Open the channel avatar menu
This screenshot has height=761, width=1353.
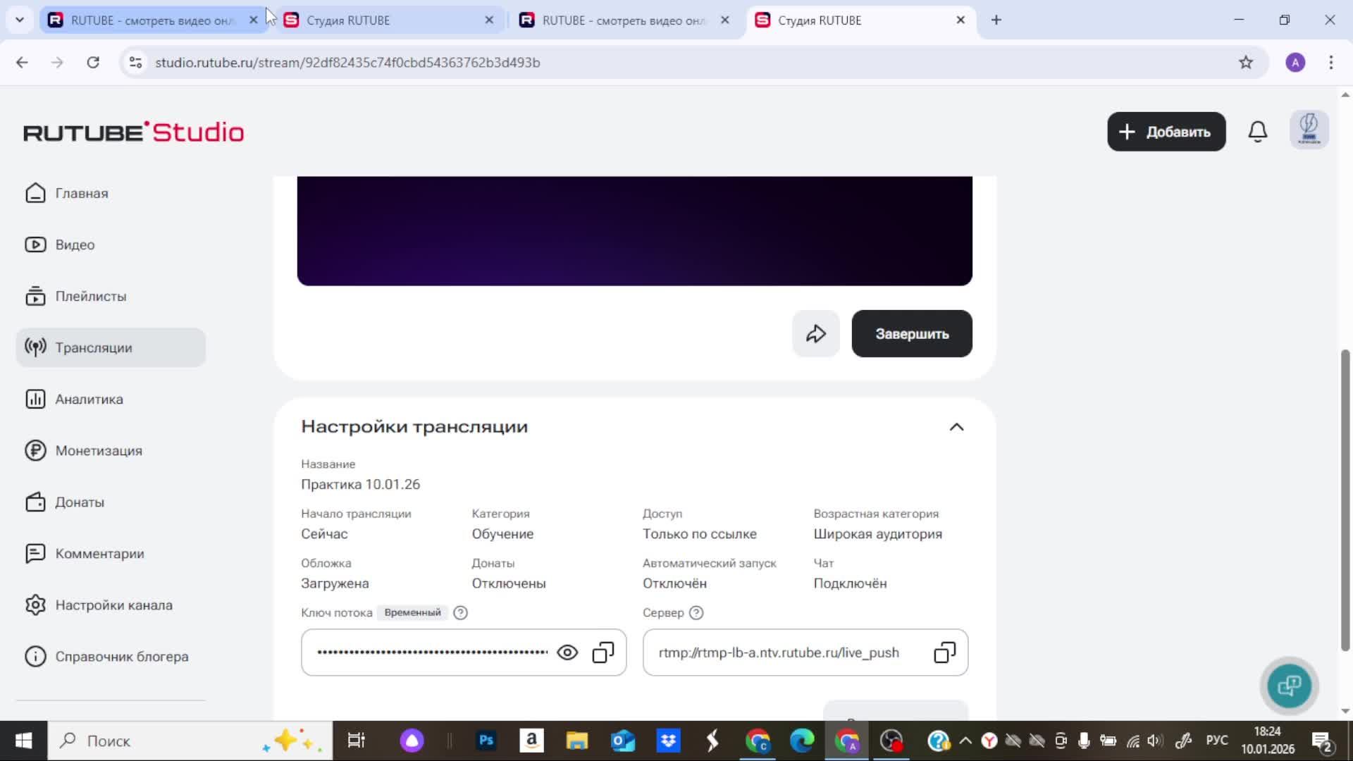1309,130
